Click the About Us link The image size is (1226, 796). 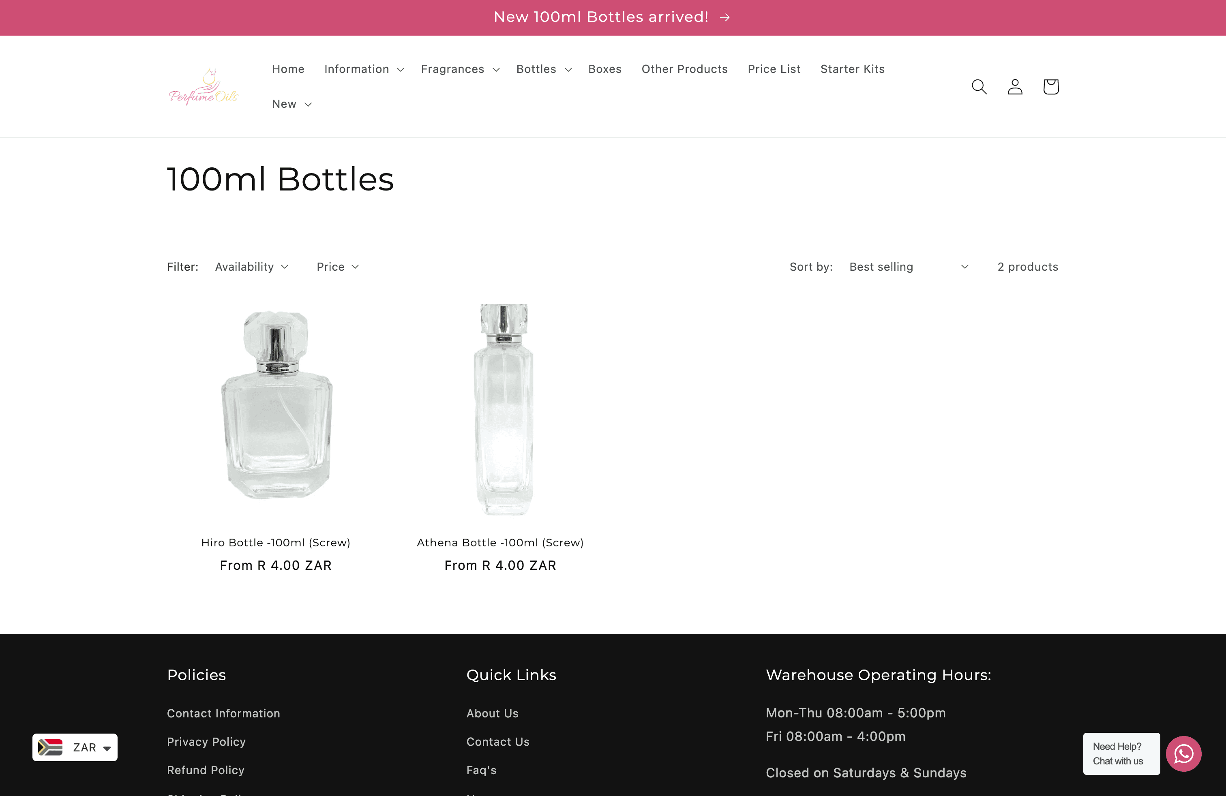492,713
